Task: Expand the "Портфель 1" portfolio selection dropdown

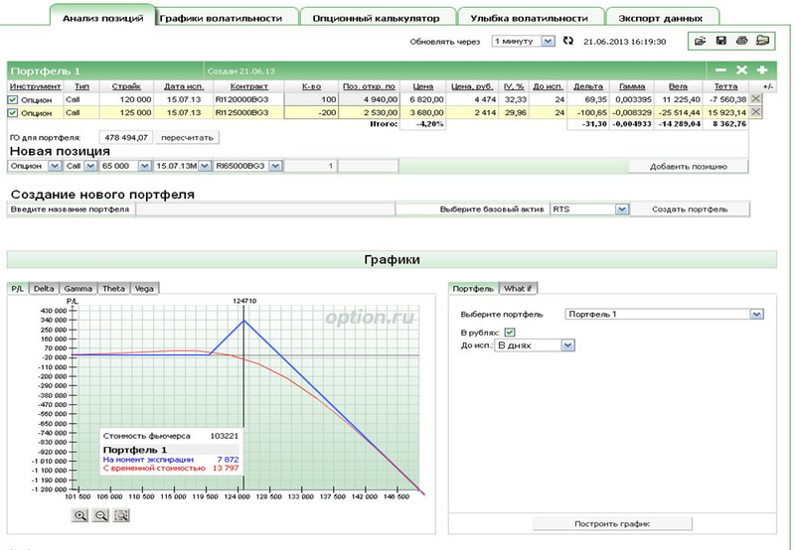Action: click(x=757, y=315)
